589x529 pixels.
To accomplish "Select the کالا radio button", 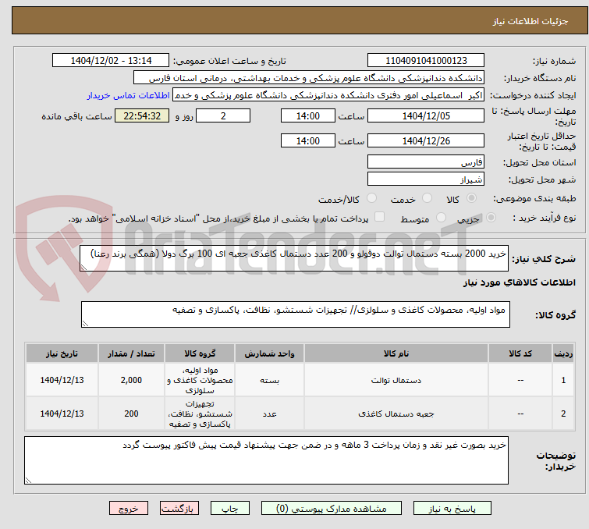I will coord(471,198).
